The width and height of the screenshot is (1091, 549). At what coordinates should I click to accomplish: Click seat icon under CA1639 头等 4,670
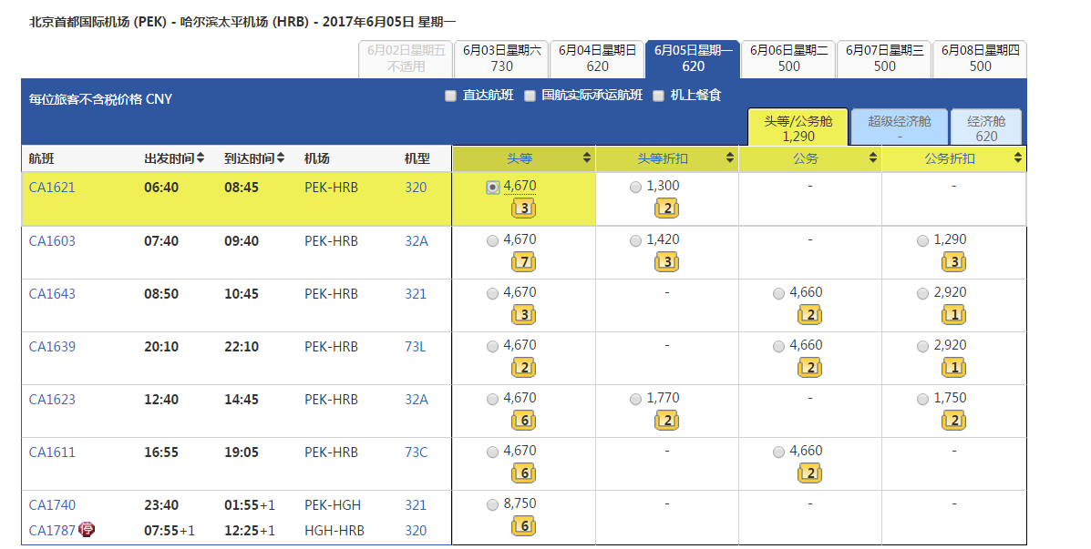pyautogui.click(x=523, y=368)
